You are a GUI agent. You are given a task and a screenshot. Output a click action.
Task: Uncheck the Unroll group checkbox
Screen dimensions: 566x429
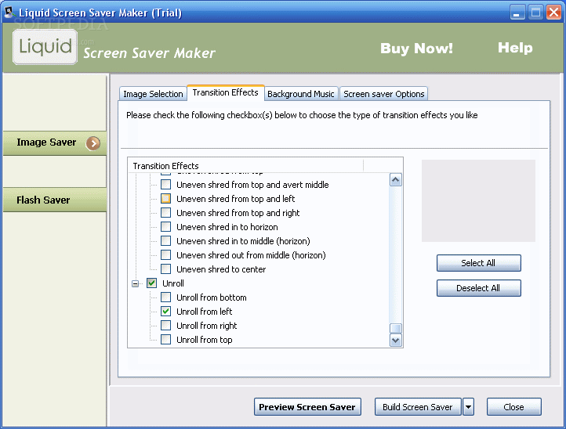(x=151, y=283)
